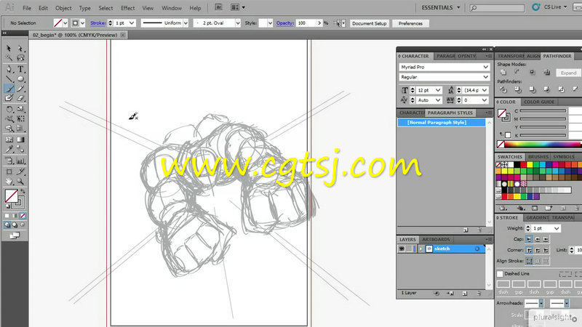Select the Column Graph tool
This screenshot has width=582, height=327.
(x=20, y=161)
